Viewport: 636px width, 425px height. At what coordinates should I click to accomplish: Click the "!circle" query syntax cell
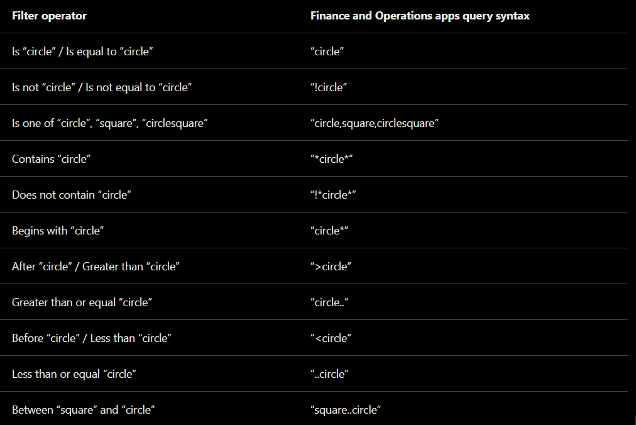point(329,87)
